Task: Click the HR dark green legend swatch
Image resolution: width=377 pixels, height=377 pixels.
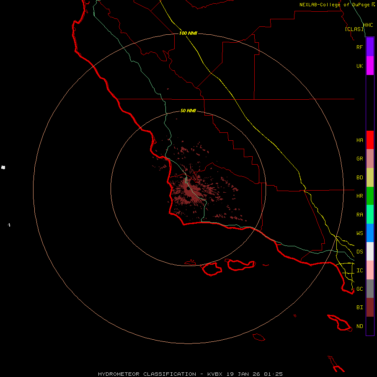Action: coord(370,196)
